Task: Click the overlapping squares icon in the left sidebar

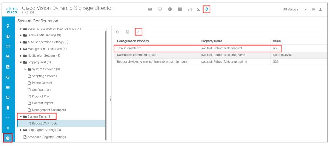Action: click(8, 57)
